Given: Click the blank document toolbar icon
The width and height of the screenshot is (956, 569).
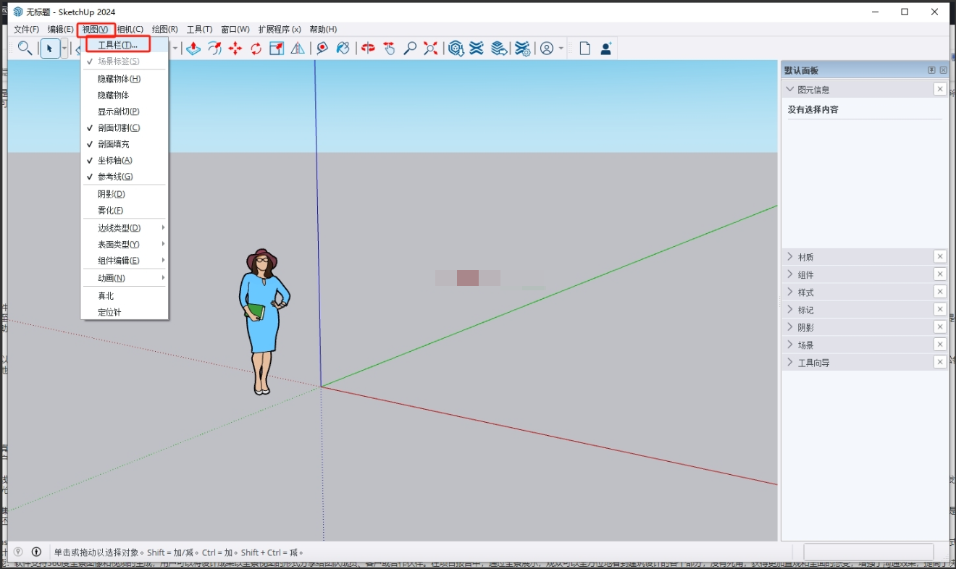Looking at the screenshot, I should click(584, 49).
